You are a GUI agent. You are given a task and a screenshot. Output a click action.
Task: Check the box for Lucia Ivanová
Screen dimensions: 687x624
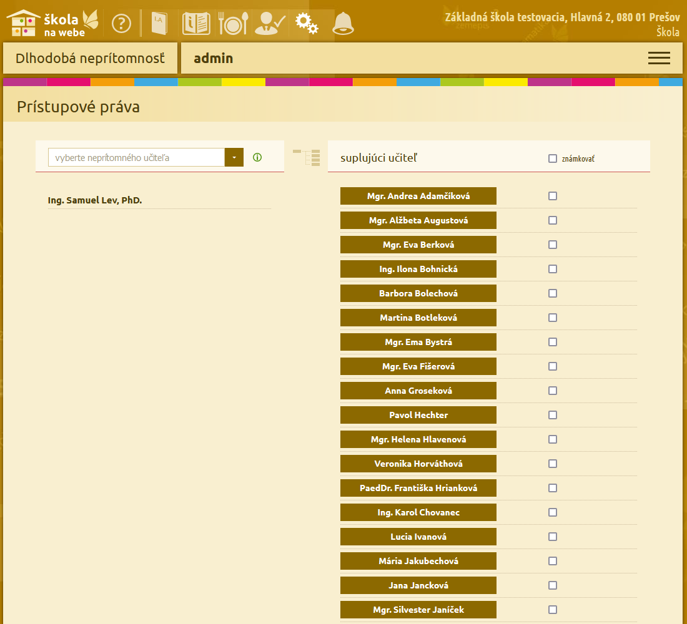[553, 537]
